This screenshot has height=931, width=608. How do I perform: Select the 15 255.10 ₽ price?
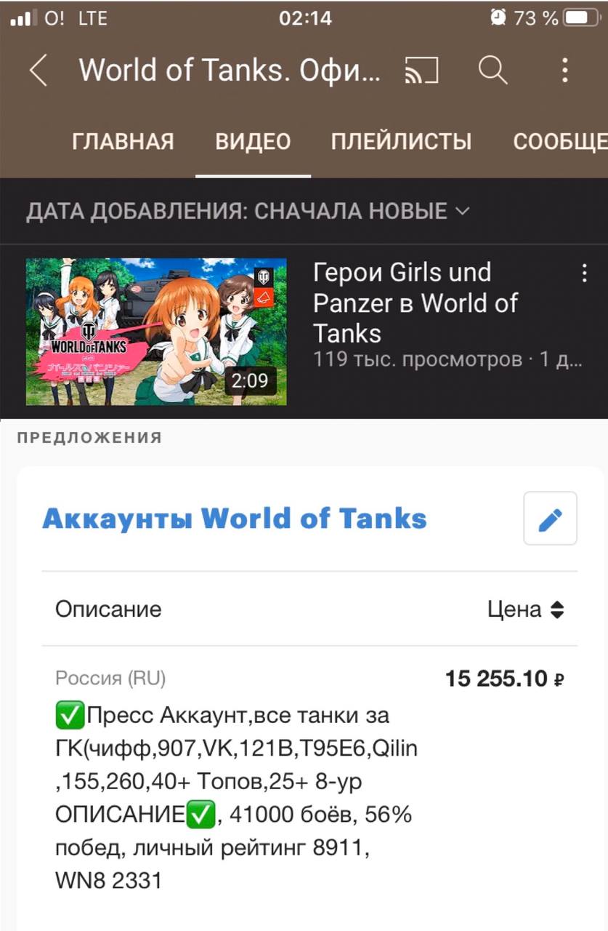click(505, 679)
